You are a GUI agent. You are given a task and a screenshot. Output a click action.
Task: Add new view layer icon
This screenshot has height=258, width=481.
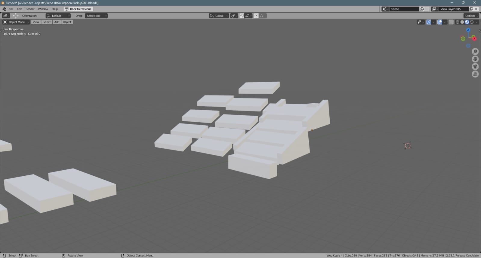[x=471, y=9]
